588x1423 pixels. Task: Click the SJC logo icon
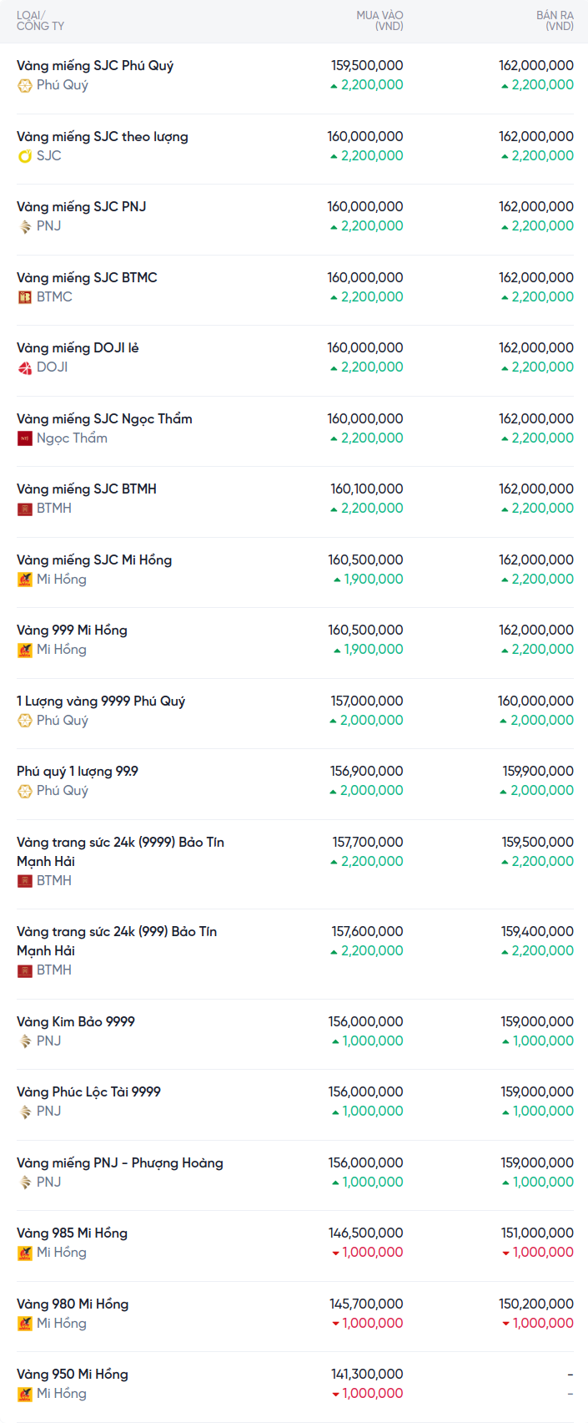(x=25, y=156)
